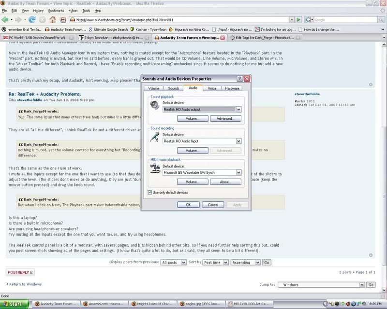Open the help question mark in dialog title bar
This screenshot has width=387, height=309.
tap(239, 79)
